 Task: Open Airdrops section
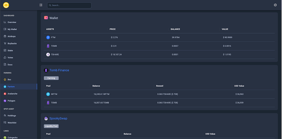(12, 37)
